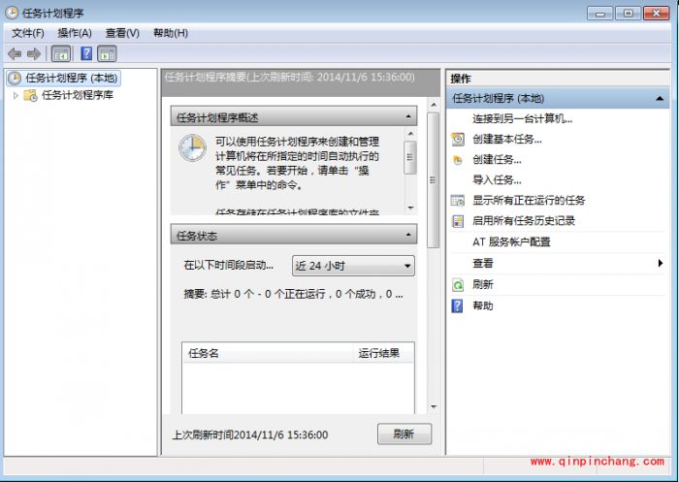Click overview text scrollbar up arrow
Screen dimensions: 679x482
click(x=410, y=134)
